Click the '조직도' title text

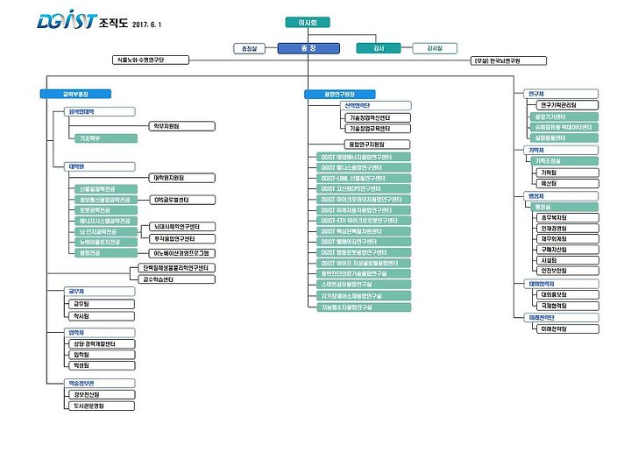tap(113, 23)
